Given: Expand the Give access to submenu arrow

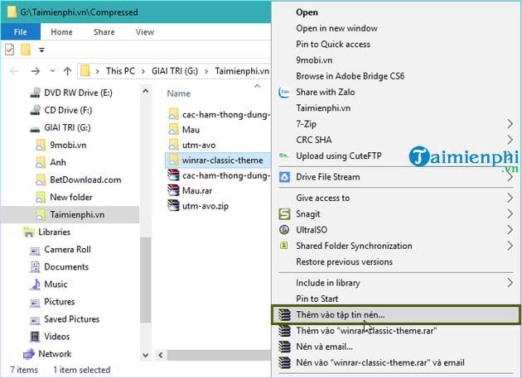Looking at the screenshot, I should coord(510,198).
